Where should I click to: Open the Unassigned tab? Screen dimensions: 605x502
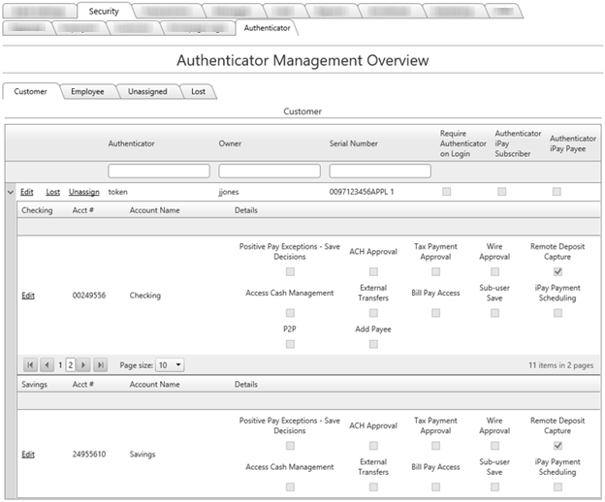coord(147,91)
